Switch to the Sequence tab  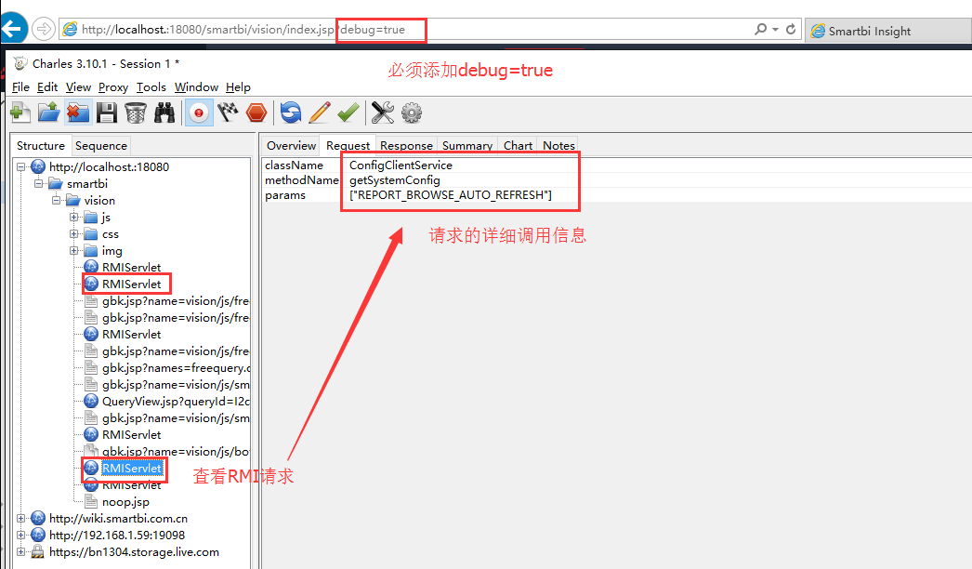point(101,145)
